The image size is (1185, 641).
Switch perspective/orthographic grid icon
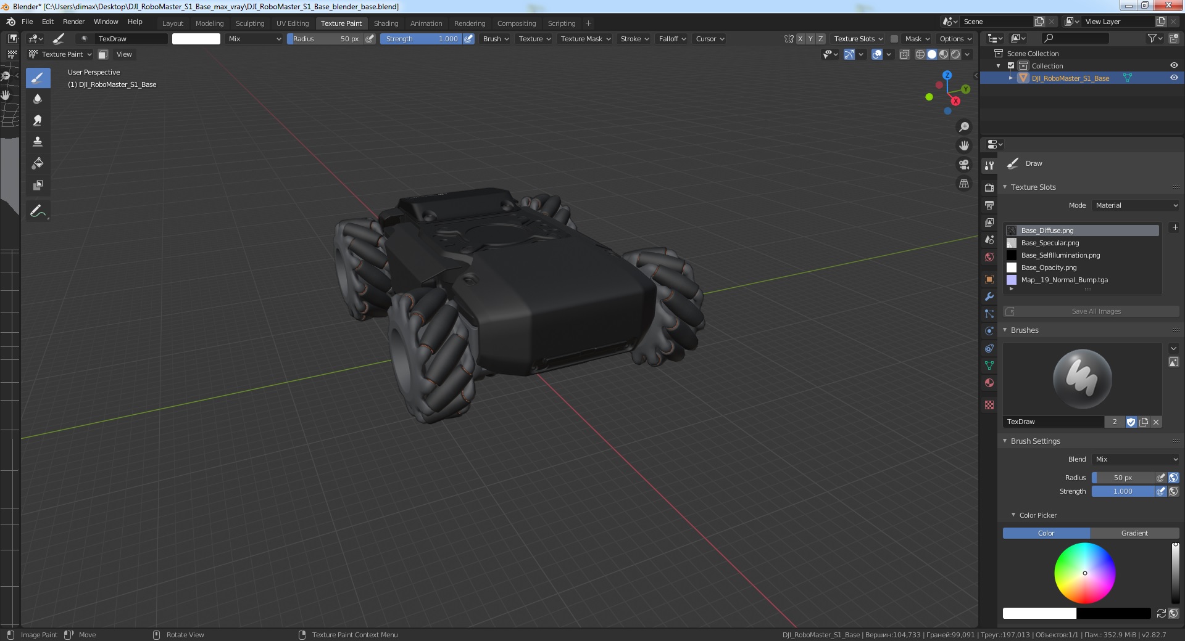click(964, 184)
